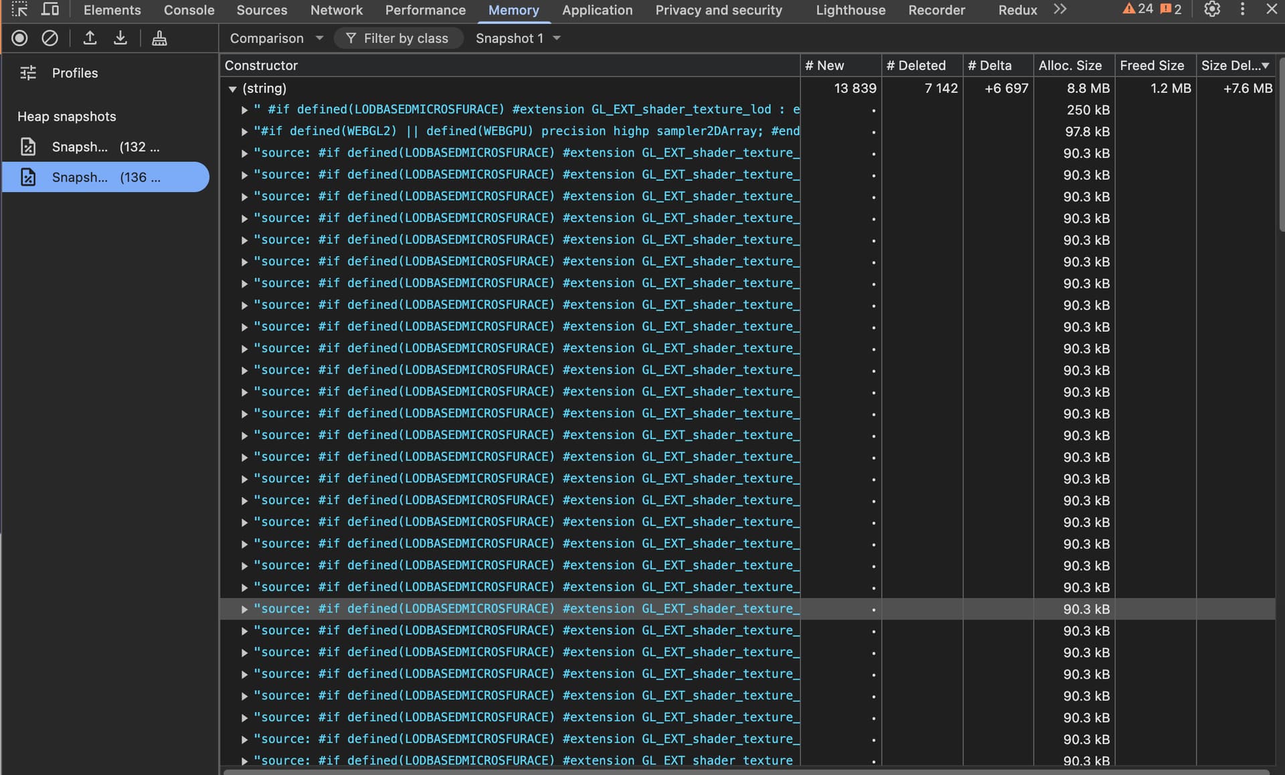Image resolution: width=1285 pixels, height=775 pixels.
Task: Toggle the device toolbar icon
Action: (50, 9)
